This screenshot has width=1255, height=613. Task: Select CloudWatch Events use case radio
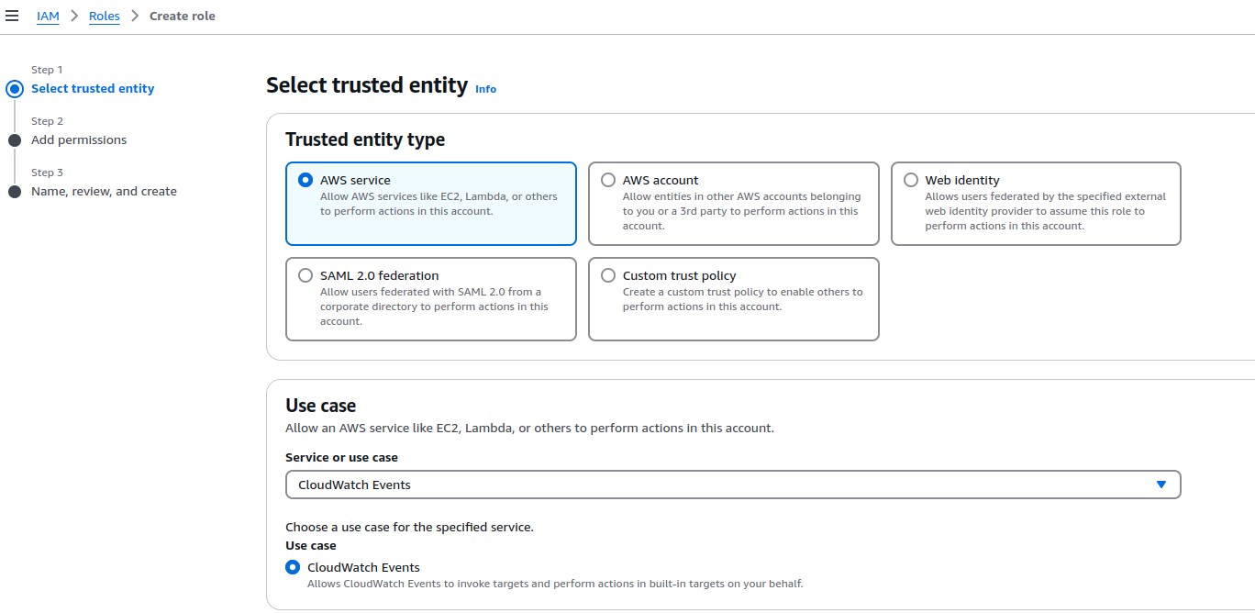tap(293, 567)
